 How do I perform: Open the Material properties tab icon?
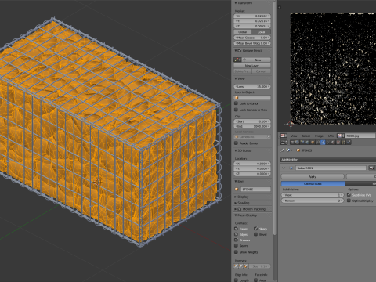(x=333, y=143)
